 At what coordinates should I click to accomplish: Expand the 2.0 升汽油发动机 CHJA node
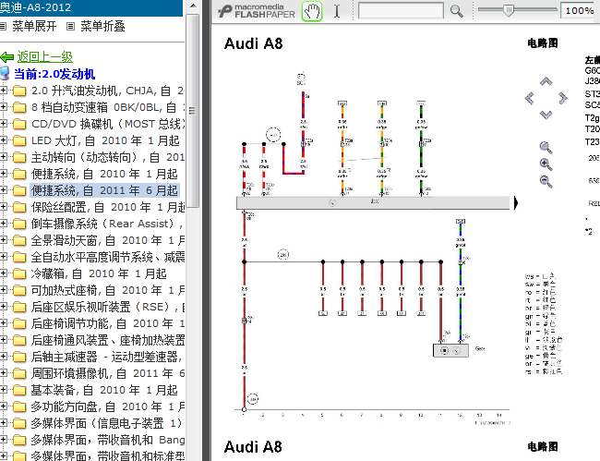pos(3,91)
